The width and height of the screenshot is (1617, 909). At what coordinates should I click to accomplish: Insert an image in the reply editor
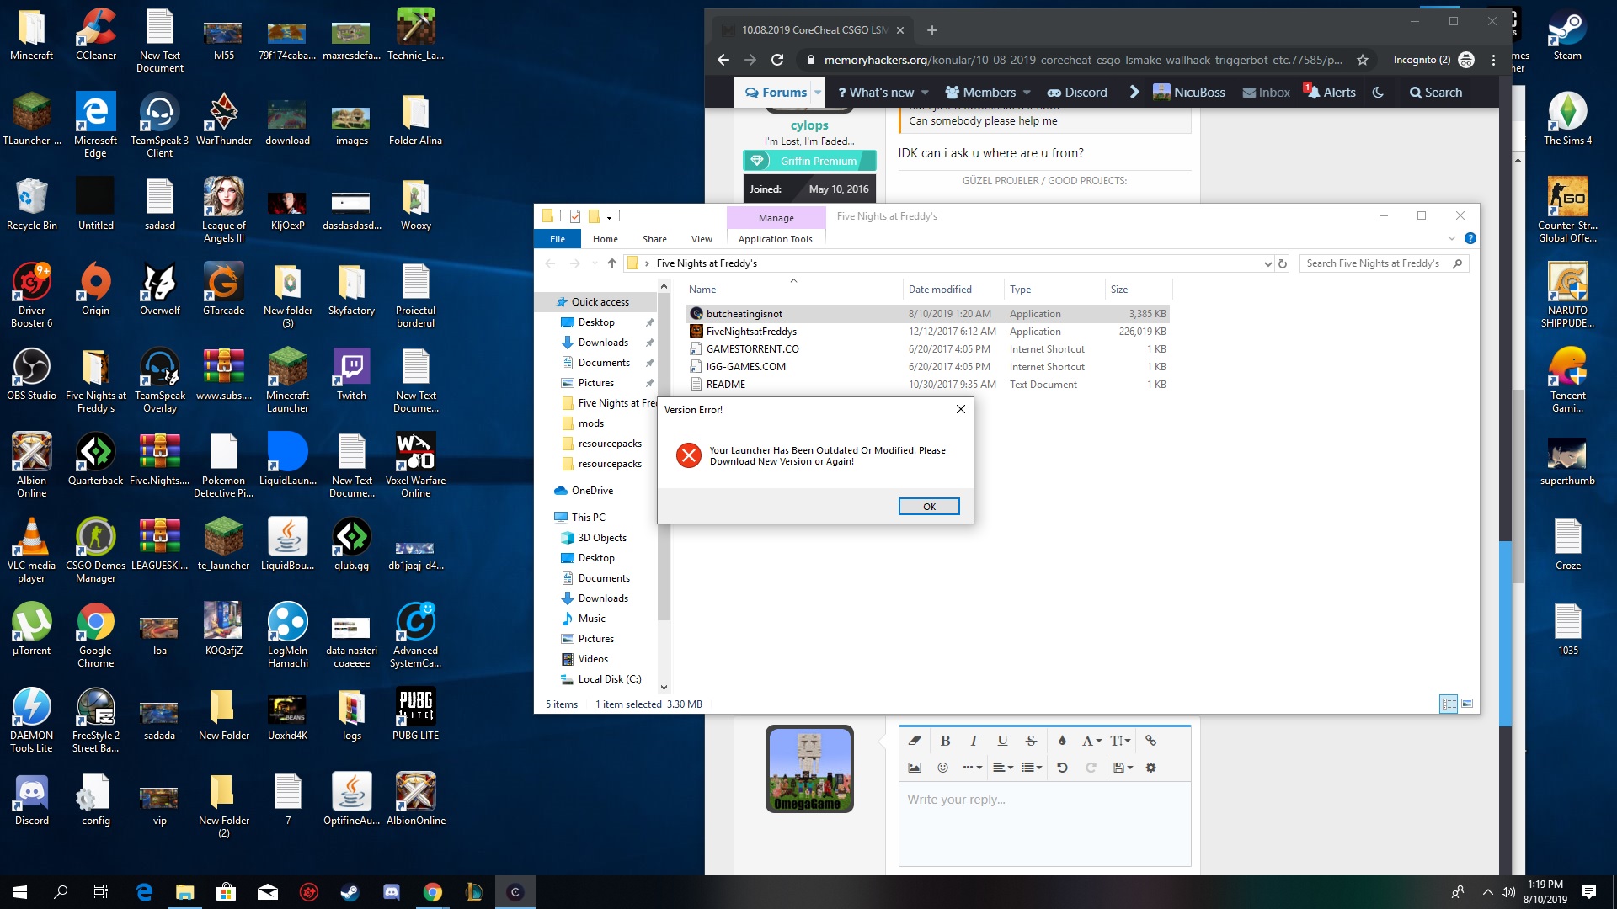point(915,768)
